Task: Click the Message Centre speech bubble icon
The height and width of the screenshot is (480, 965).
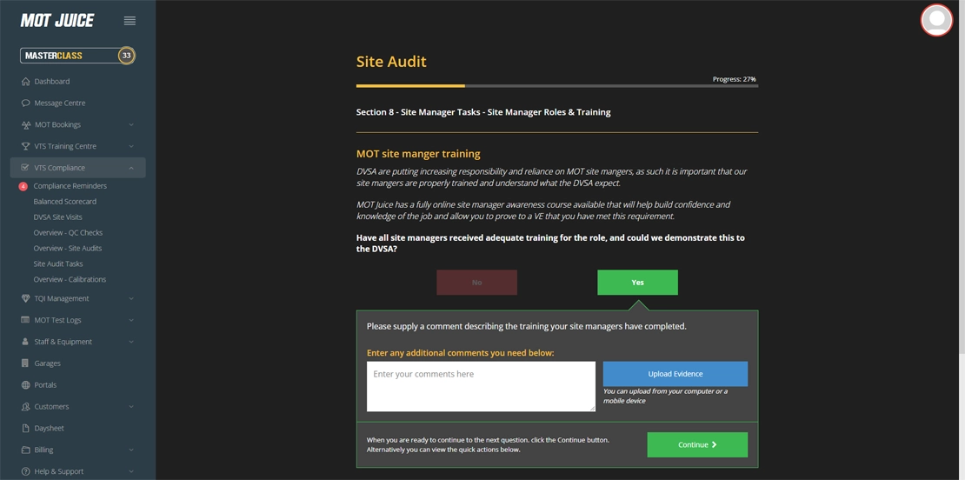Action: [x=25, y=103]
